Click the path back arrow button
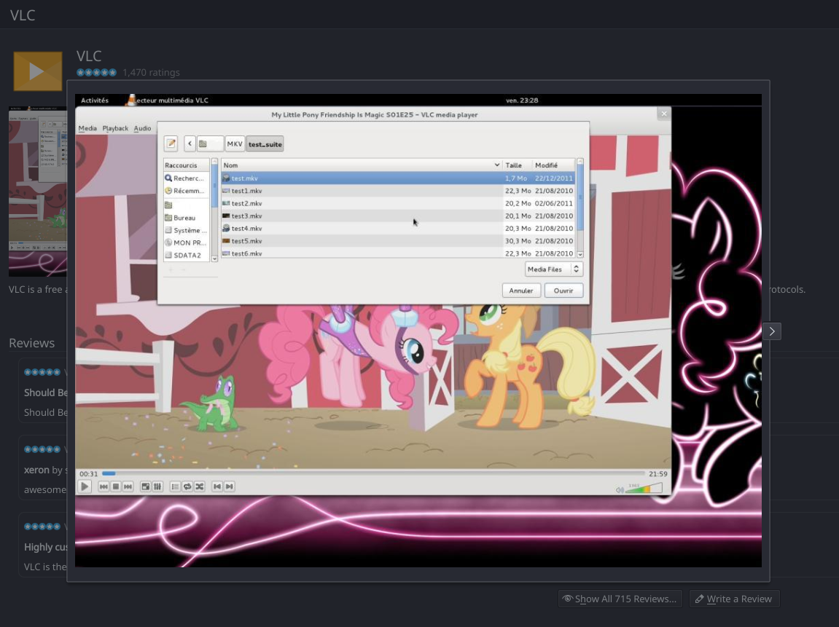839x627 pixels. pyautogui.click(x=190, y=143)
